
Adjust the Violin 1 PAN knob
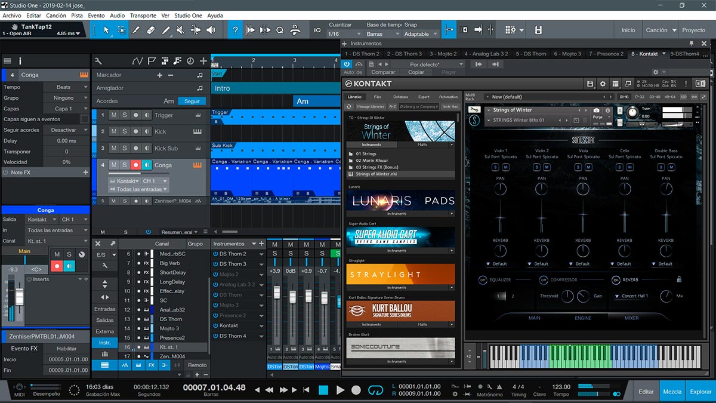[500, 189]
